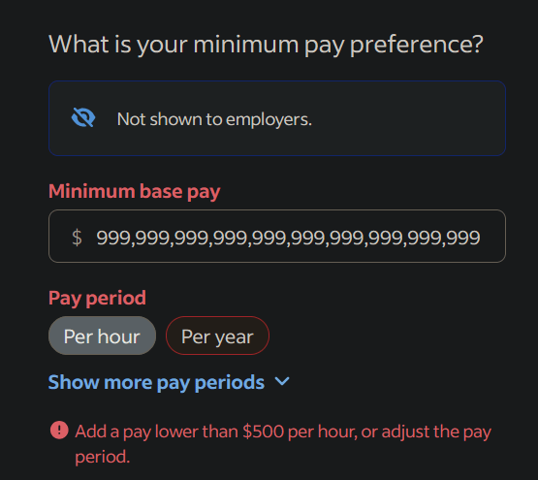Click the crossed-out eye privacy icon
Screen dimensions: 538x480
[x=83, y=117]
